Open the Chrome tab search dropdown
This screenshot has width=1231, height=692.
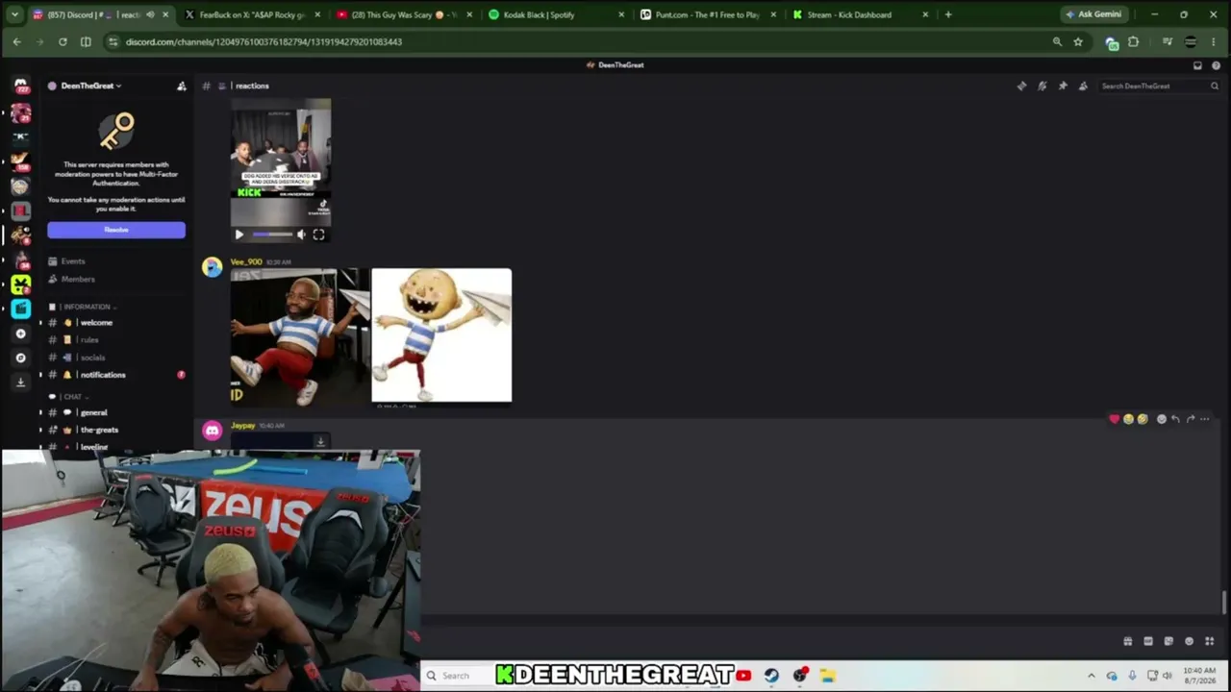click(x=14, y=14)
